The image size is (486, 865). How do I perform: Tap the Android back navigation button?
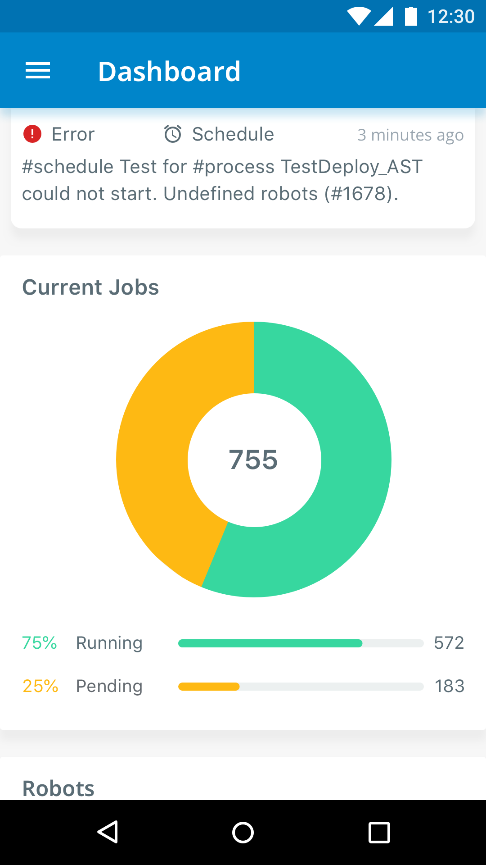[x=108, y=832]
